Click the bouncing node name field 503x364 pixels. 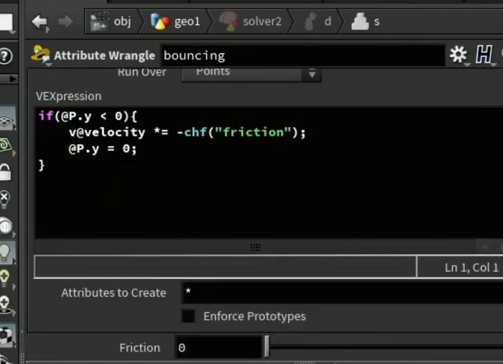coord(303,55)
